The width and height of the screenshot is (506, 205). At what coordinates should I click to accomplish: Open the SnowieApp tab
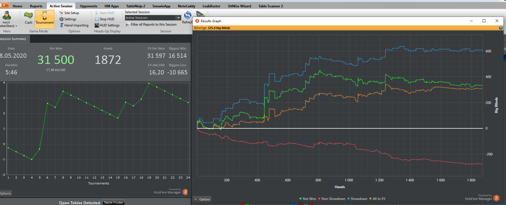(x=161, y=6)
